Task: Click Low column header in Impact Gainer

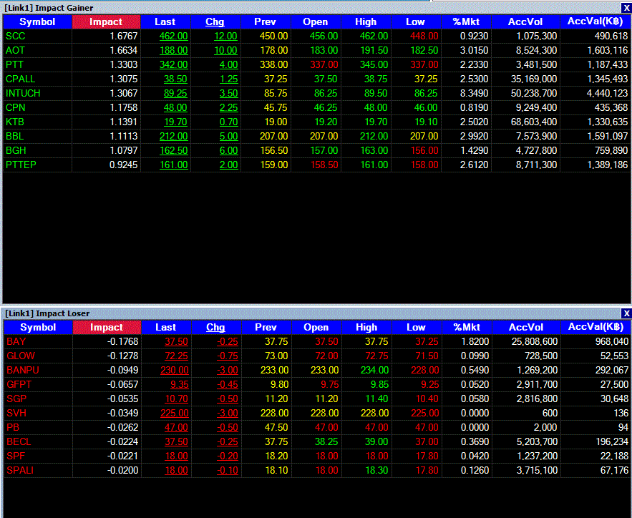Action: click(x=416, y=21)
